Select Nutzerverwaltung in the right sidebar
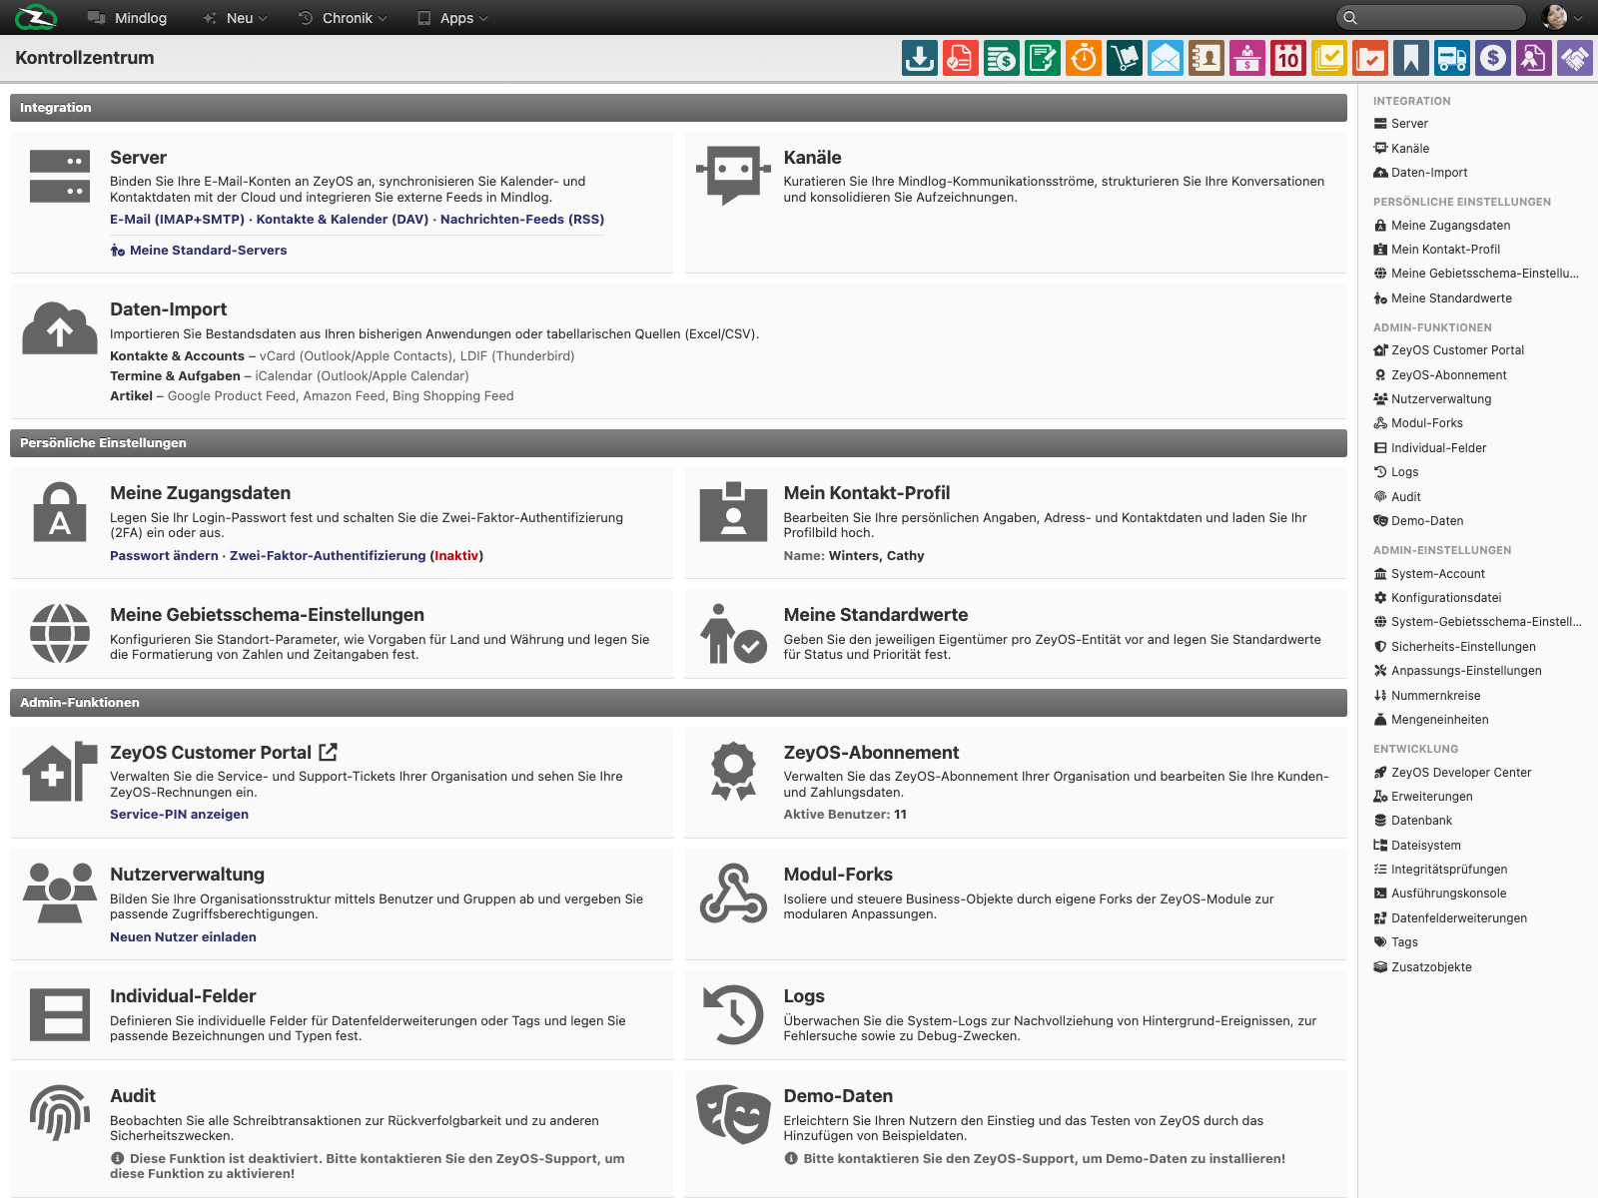The width and height of the screenshot is (1598, 1198). pyautogui.click(x=1432, y=399)
